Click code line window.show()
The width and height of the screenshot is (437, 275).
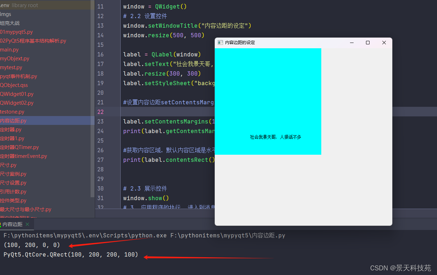146,198
